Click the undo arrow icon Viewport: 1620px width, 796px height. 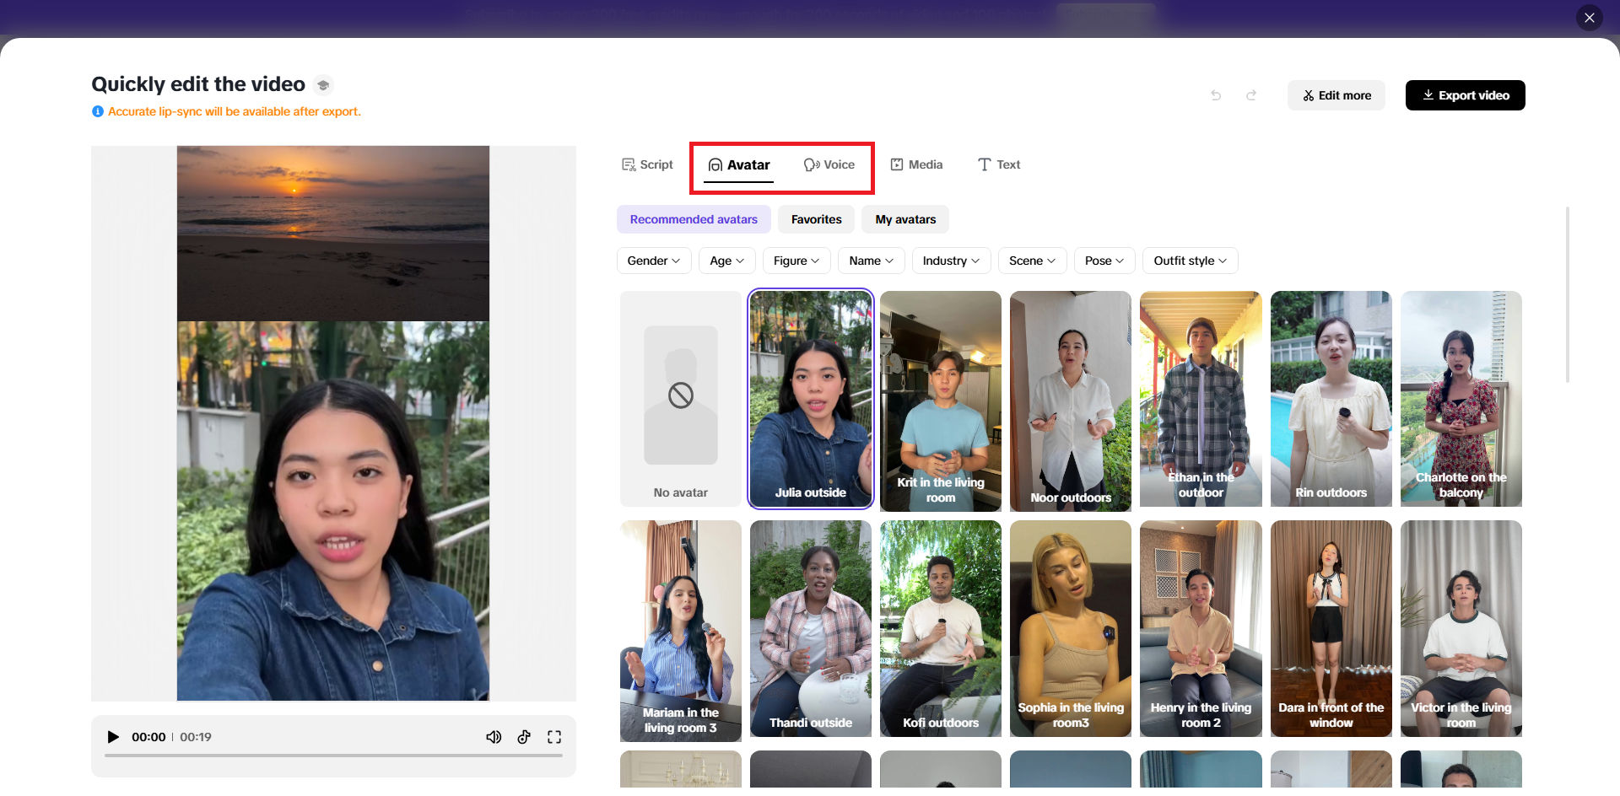pyautogui.click(x=1216, y=95)
